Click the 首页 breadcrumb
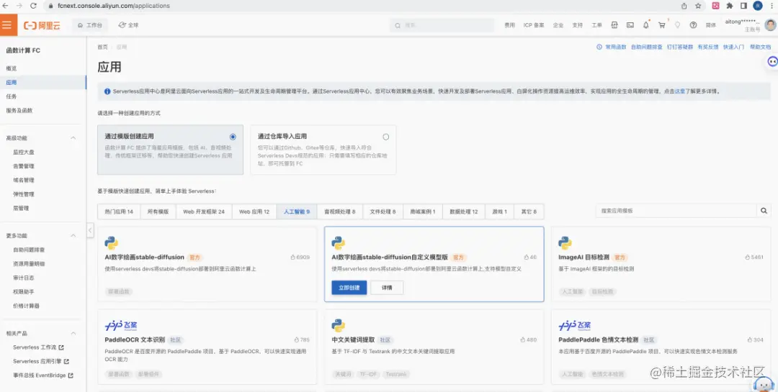This screenshot has height=392, width=778. [x=102, y=47]
